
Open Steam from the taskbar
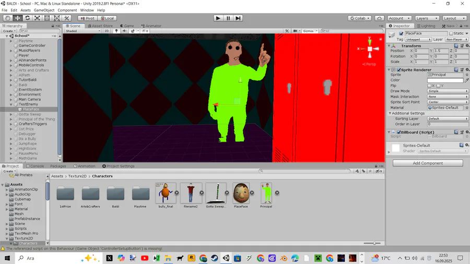point(214,258)
